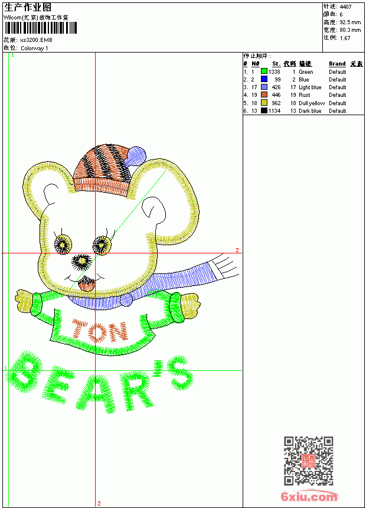Click the Brand column header
Viewport: 366px width, 508px height.
[x=337, y=64]
